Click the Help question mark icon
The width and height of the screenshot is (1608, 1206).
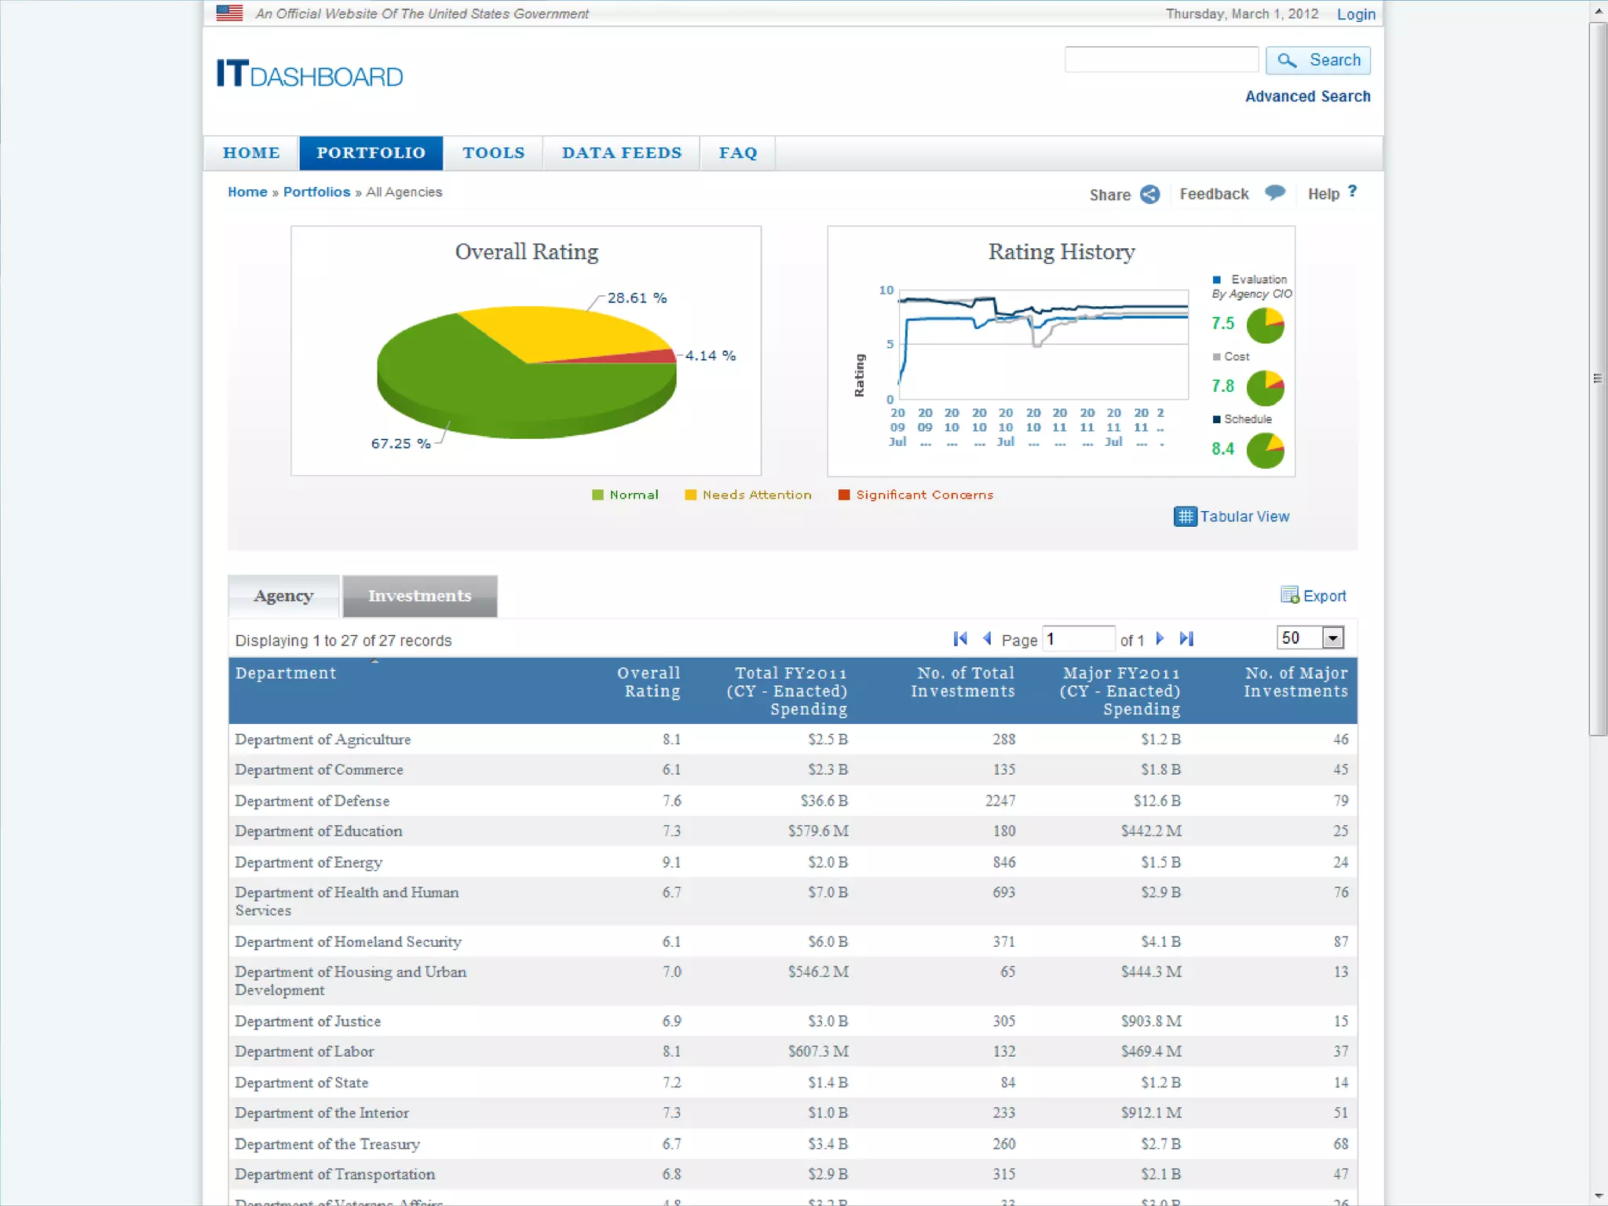click(1352, 192)
